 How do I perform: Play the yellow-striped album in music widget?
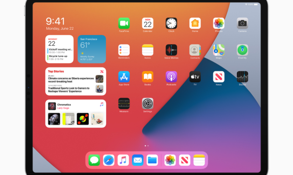[68, 119]
